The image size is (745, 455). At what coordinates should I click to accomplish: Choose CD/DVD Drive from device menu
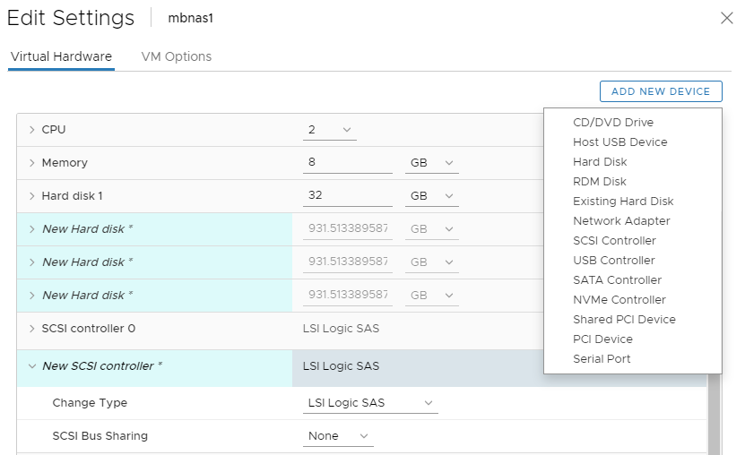pyautogui.click(x=613, y=123)
